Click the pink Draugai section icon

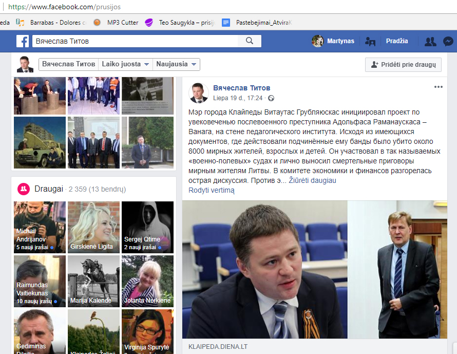[x=24, y=189]
